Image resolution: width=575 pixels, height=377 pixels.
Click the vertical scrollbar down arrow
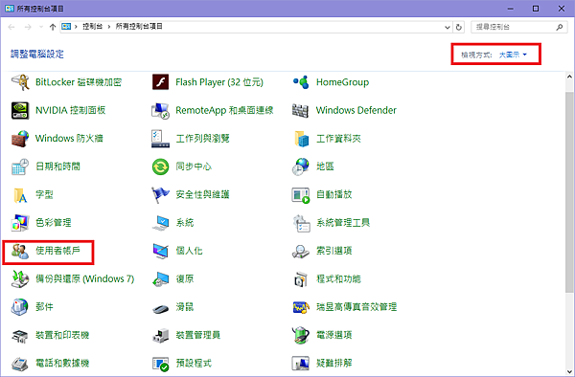pos(569,370)
